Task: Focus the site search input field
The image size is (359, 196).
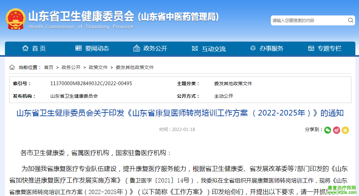Action: 309,20
